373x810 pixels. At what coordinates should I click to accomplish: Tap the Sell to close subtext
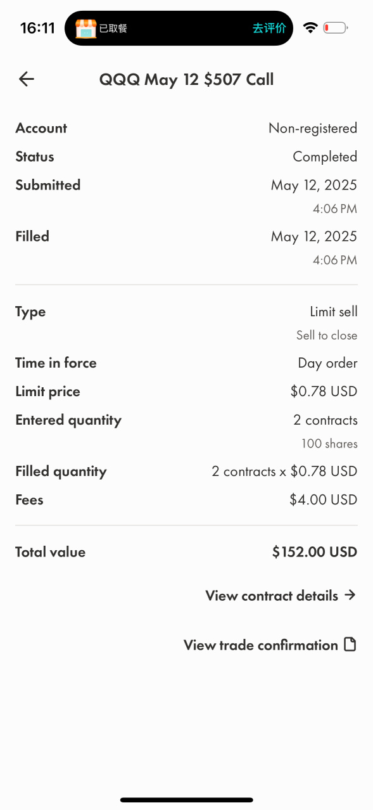[327, 335]
